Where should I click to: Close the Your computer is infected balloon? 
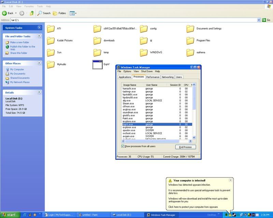click(x=230, y=180)
